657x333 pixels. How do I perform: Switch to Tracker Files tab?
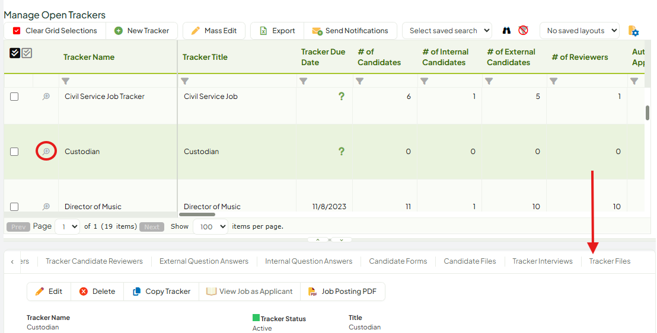pyautogui.click(x=610, y=261)
